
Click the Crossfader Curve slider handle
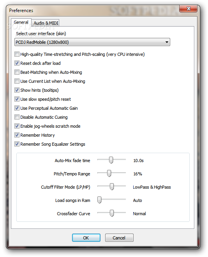click(112, 213)
